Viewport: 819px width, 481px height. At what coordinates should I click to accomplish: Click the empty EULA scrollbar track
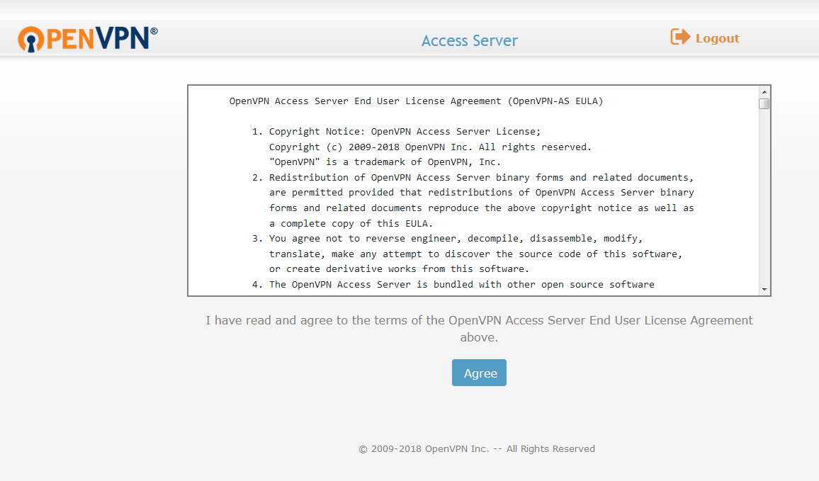[x=764, y=196]
